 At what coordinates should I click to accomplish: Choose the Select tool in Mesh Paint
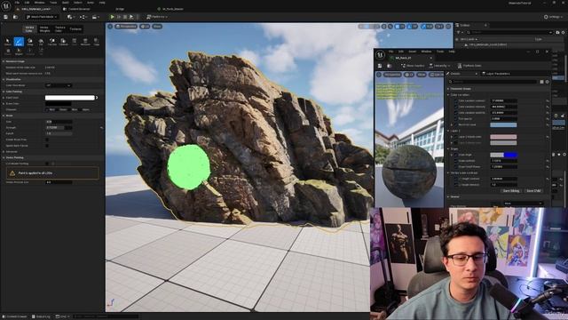point(8,42)
